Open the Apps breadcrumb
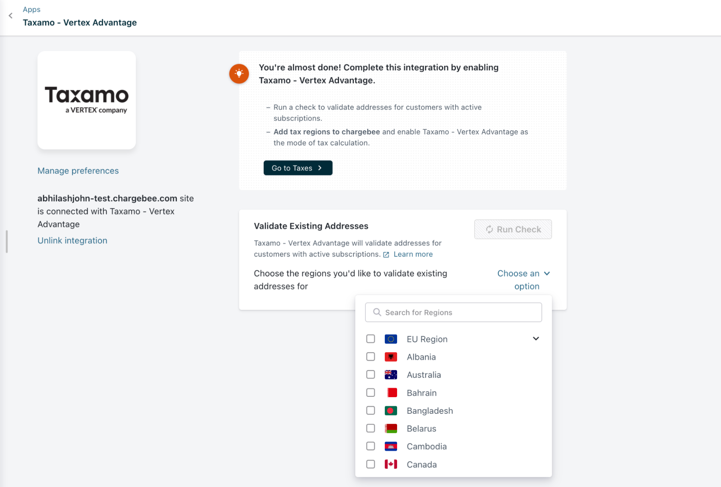This screenshot has width=721, height=487. [31, 9]
